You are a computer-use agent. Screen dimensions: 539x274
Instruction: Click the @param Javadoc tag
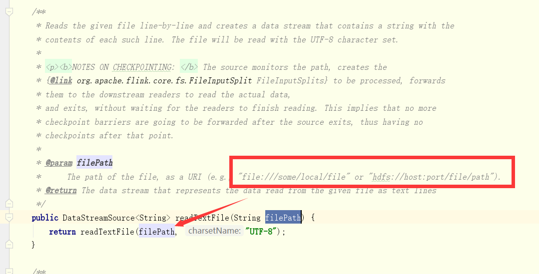pos(59,163)
